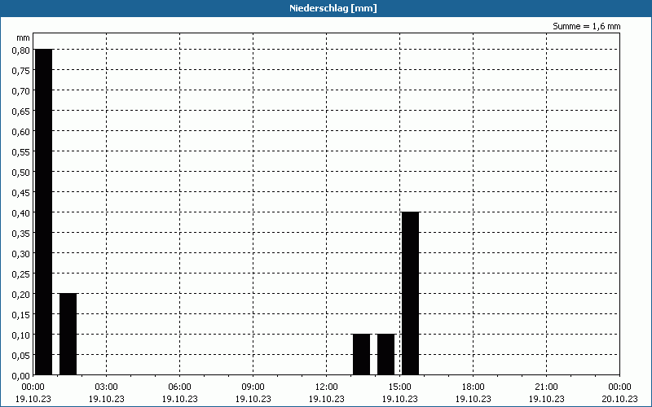Click the 0,10 mm bar at 14:00
The width and height of the screenshot is (652, 407).
(x=385, y=354)
